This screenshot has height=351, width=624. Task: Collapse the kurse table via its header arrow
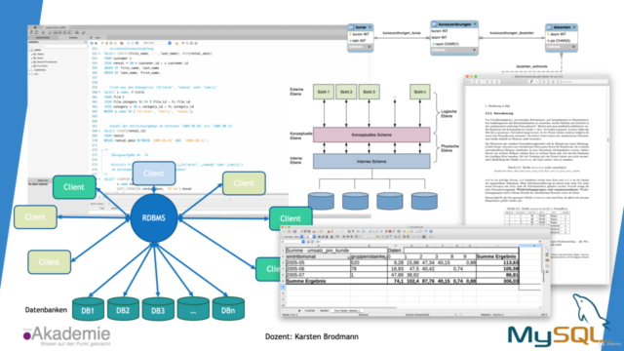tap(370, 27)
